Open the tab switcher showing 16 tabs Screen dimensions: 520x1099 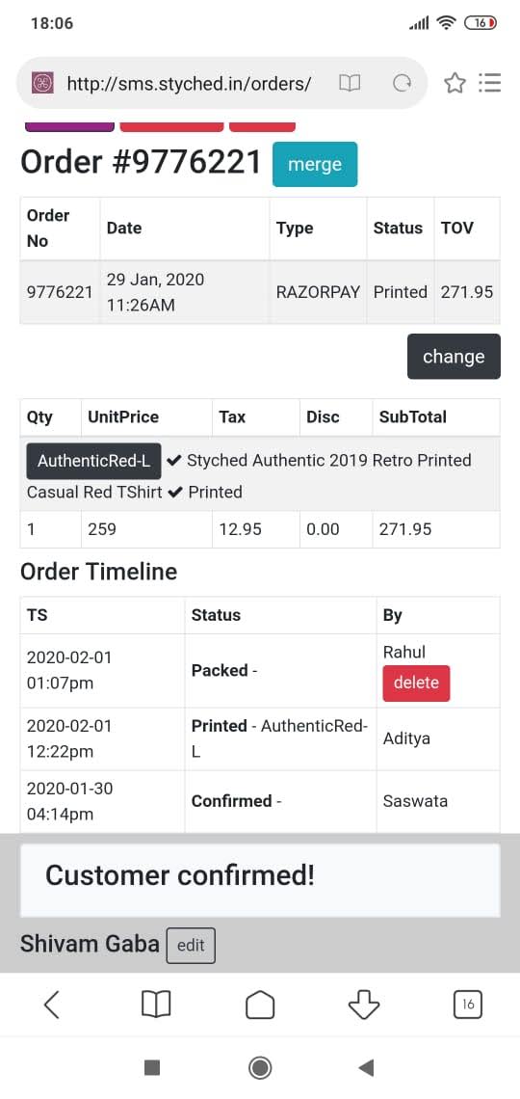(468, 1005)
